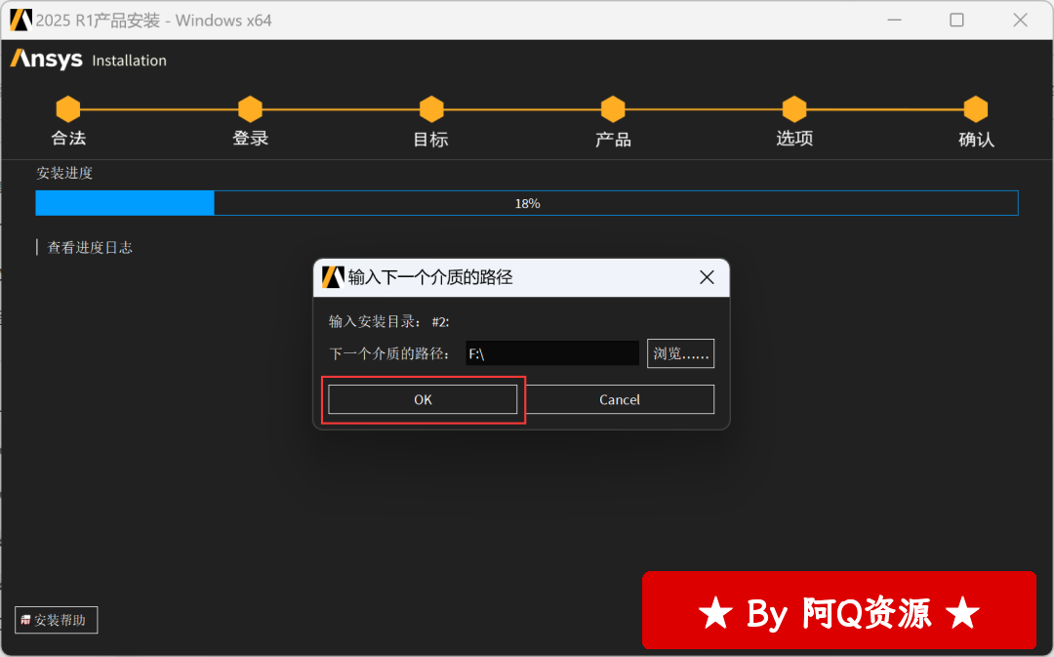
Task: Open 查看进度日志 progress log link
Action: point(90,247)
